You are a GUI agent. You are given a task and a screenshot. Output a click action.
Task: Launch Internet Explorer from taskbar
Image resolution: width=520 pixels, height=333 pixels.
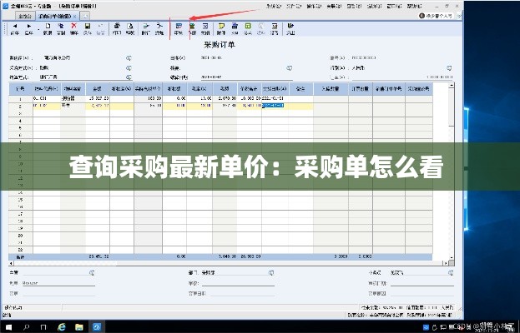coord(62,327)
